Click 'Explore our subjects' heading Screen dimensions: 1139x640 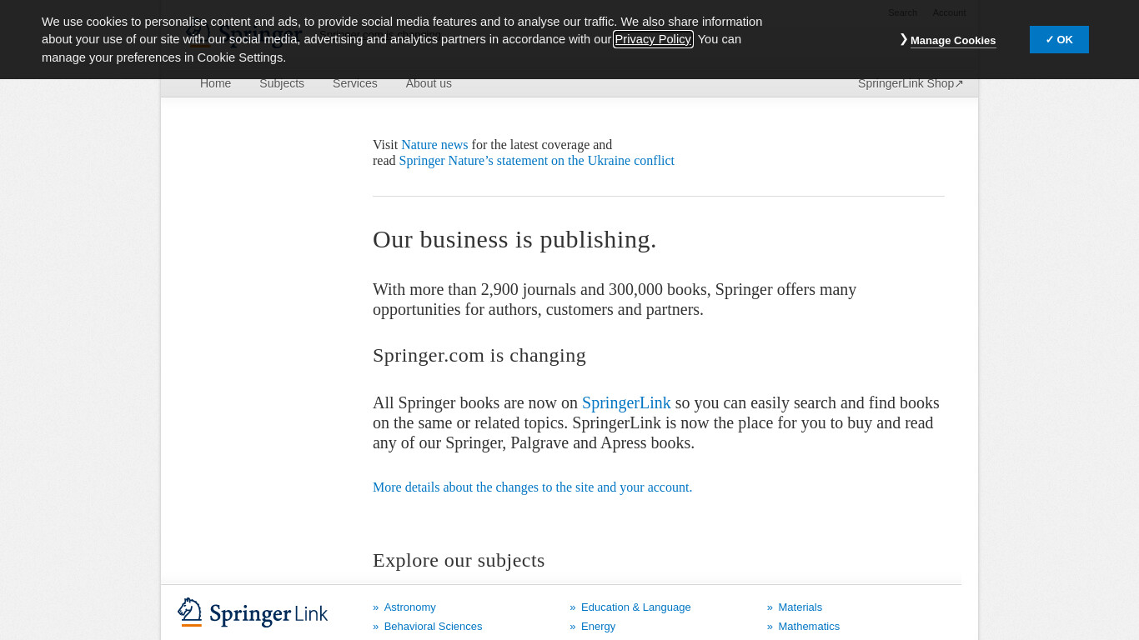tap(459, 561)
